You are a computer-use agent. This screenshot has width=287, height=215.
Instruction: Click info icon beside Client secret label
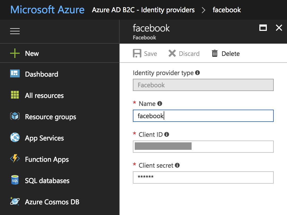click(177, 165)
